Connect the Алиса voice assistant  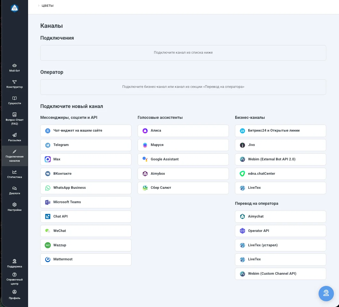click(183, 131)
